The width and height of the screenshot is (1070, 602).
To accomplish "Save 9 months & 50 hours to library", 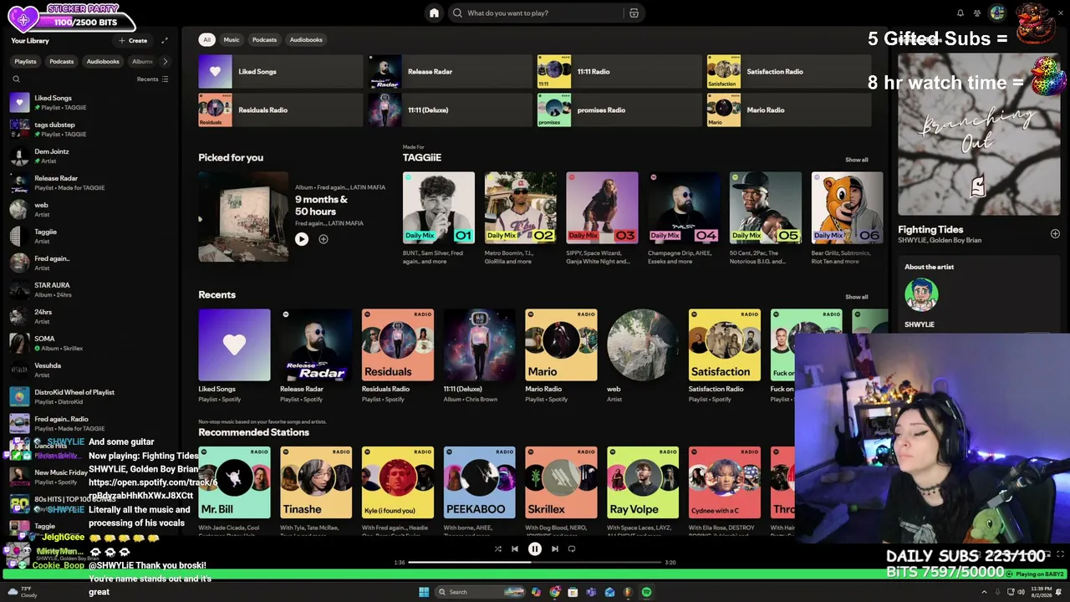I will point(324,239).
